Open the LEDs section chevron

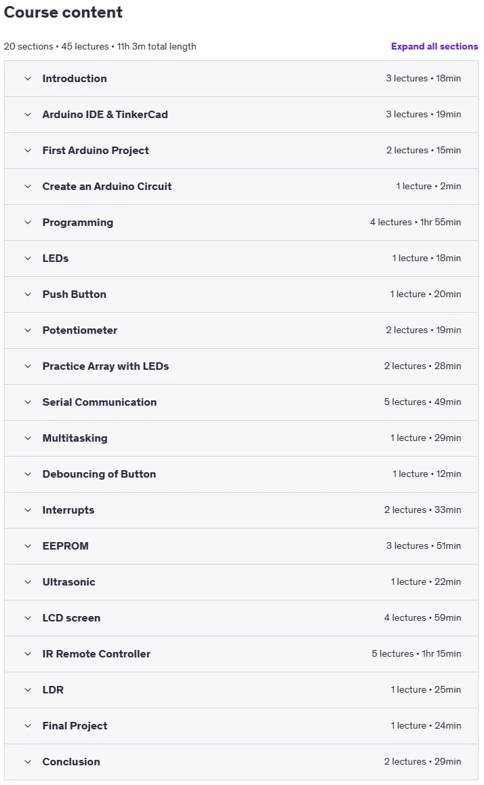pos(28,259)
